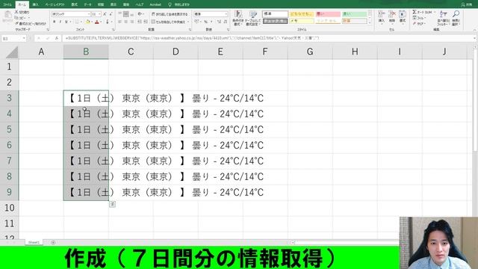This screenshot has height=269, width=478.
Task: Click the decrease decimal icon
Action: point(226,22)
